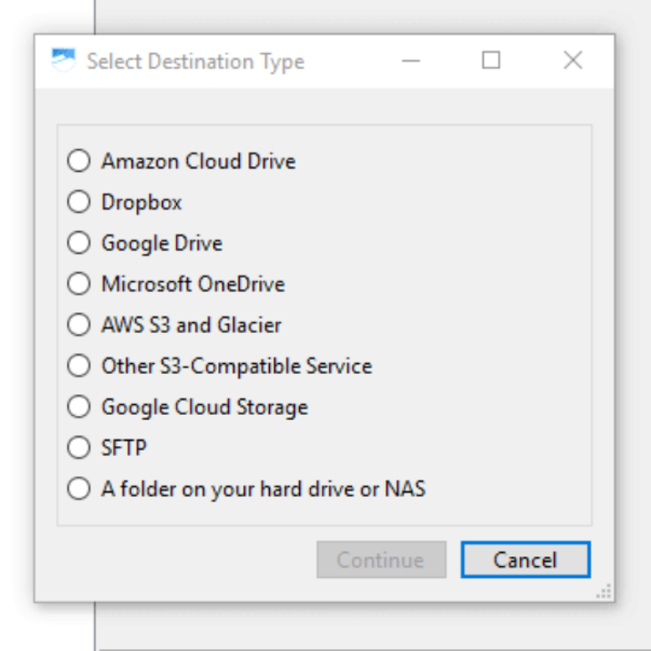Select folder on hard drive or NAS
The width and height of the screenshot is (651, 651).
pos(78,488)
